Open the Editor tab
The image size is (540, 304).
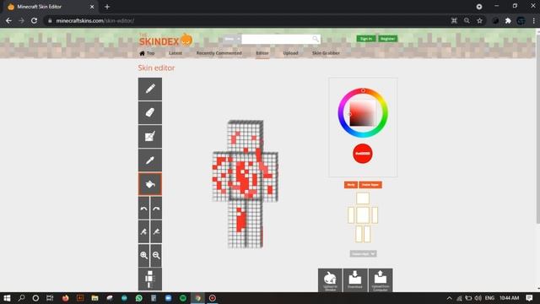point(262,53)
